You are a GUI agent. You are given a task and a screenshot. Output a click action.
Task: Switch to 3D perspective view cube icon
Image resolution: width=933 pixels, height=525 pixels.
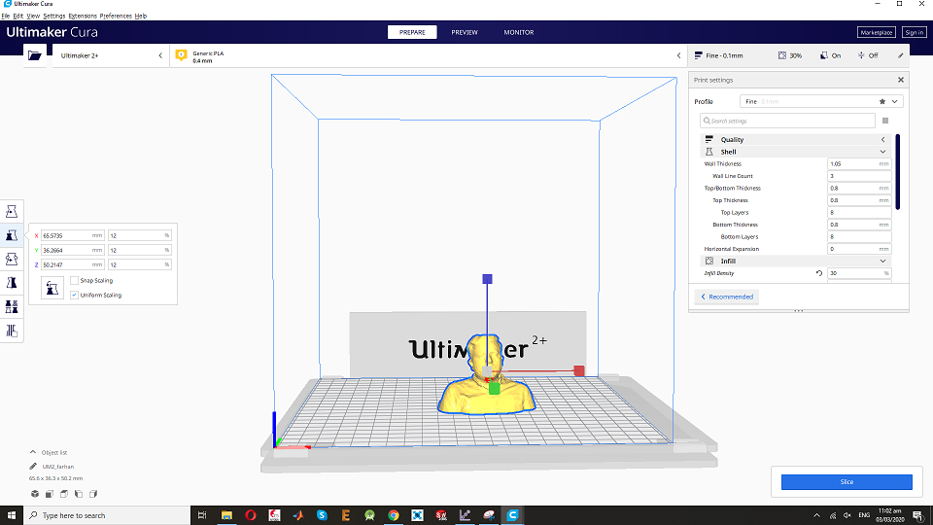pos(35,494)
